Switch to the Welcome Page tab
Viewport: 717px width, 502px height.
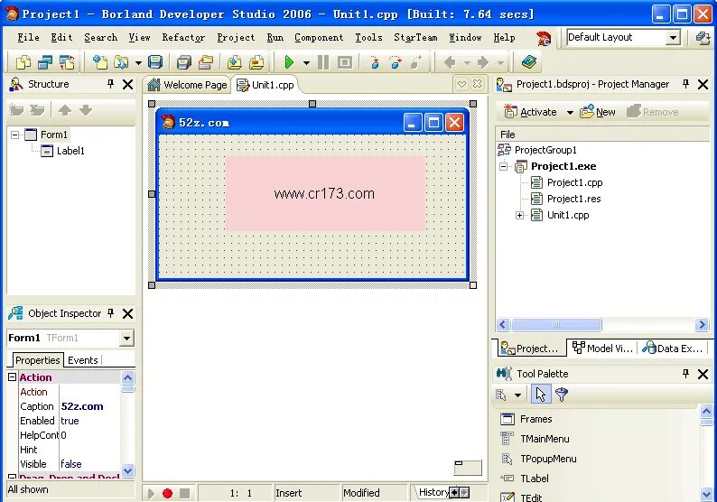pos(187,85)
